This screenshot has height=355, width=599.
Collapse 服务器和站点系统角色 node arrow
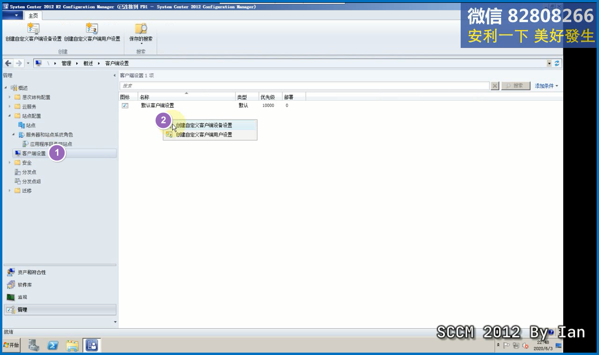(14, 135)
